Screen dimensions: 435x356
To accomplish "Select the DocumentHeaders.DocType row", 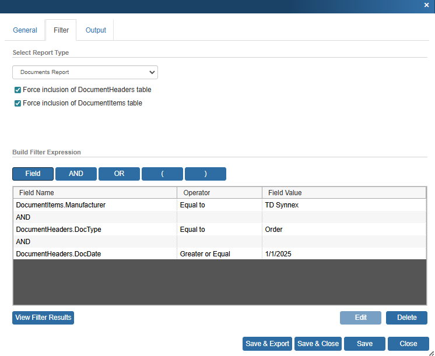I will (59, 230).
